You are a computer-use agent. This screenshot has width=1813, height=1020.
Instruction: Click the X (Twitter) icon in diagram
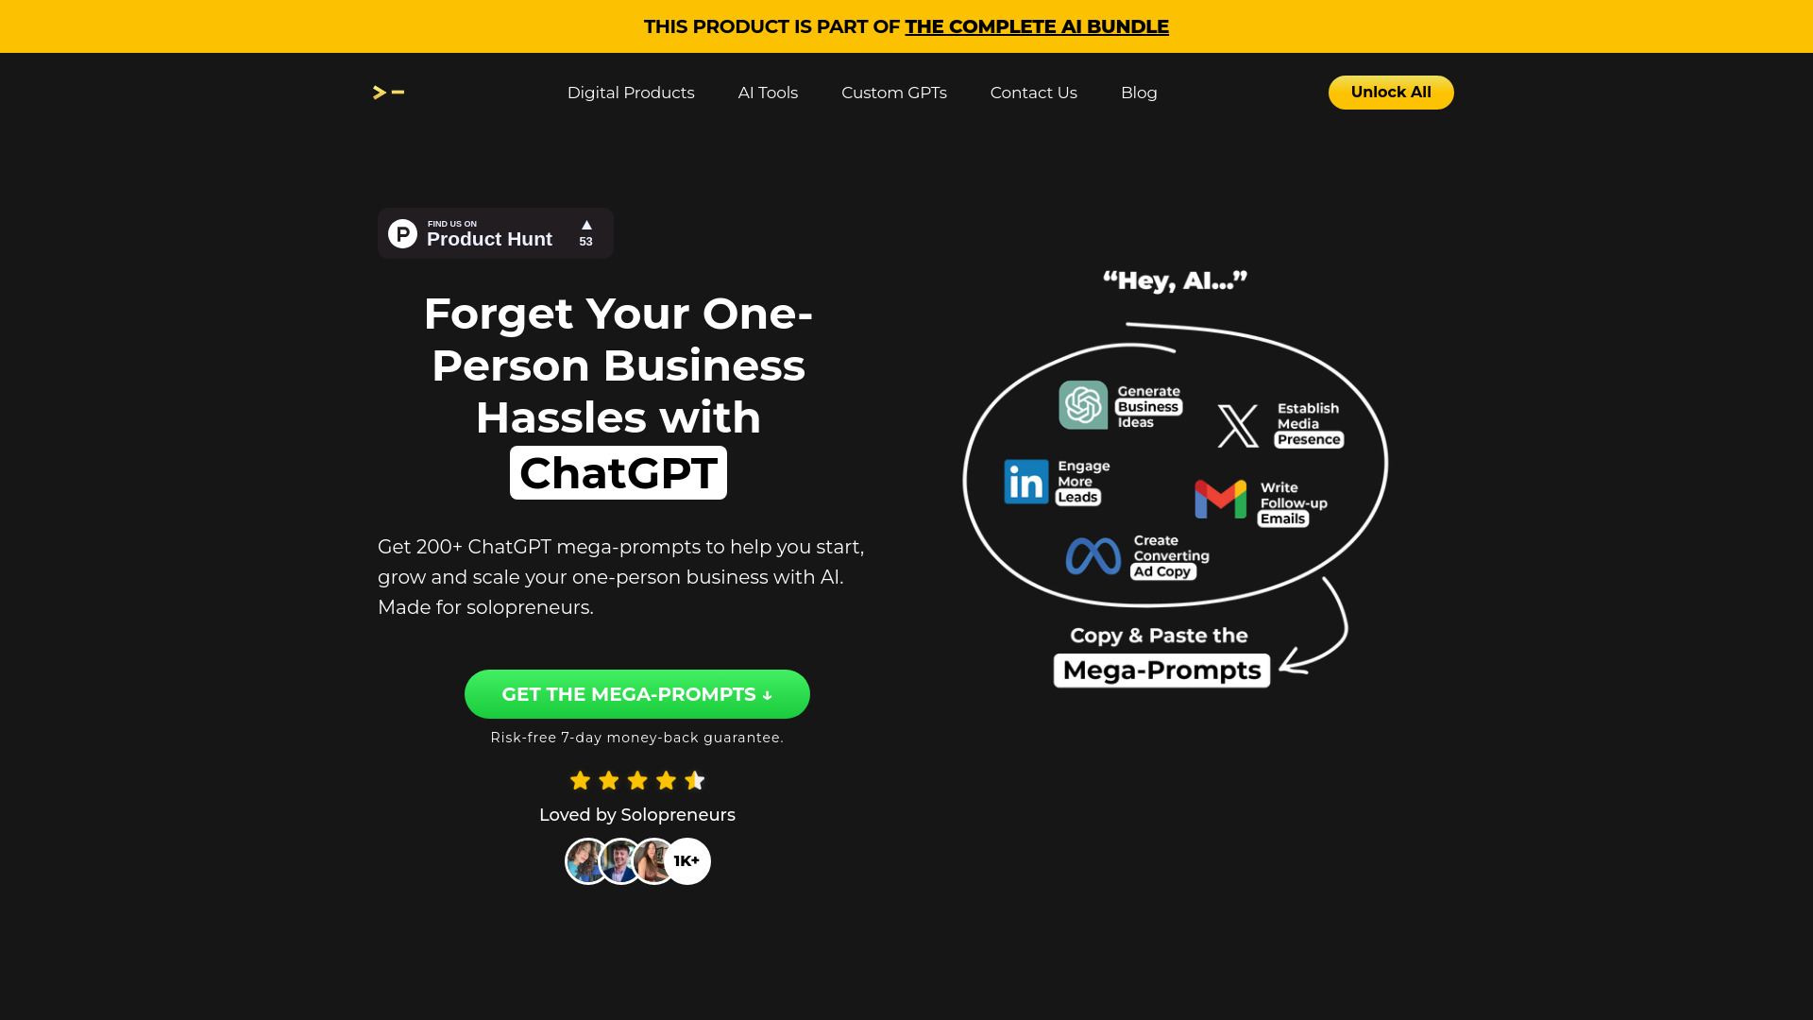coord(1236,425)
